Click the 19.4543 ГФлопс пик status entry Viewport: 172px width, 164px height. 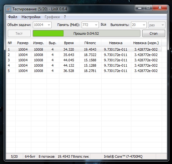(73, 156)
